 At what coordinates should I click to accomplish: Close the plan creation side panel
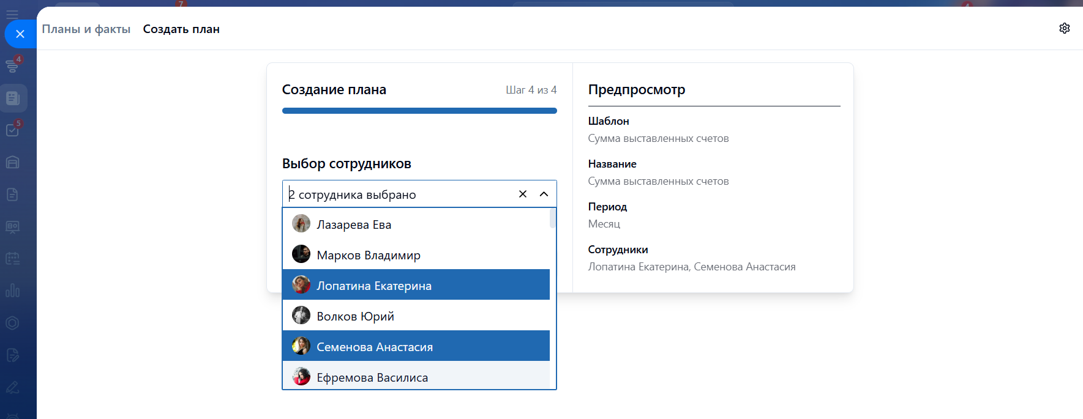(20, 34)
